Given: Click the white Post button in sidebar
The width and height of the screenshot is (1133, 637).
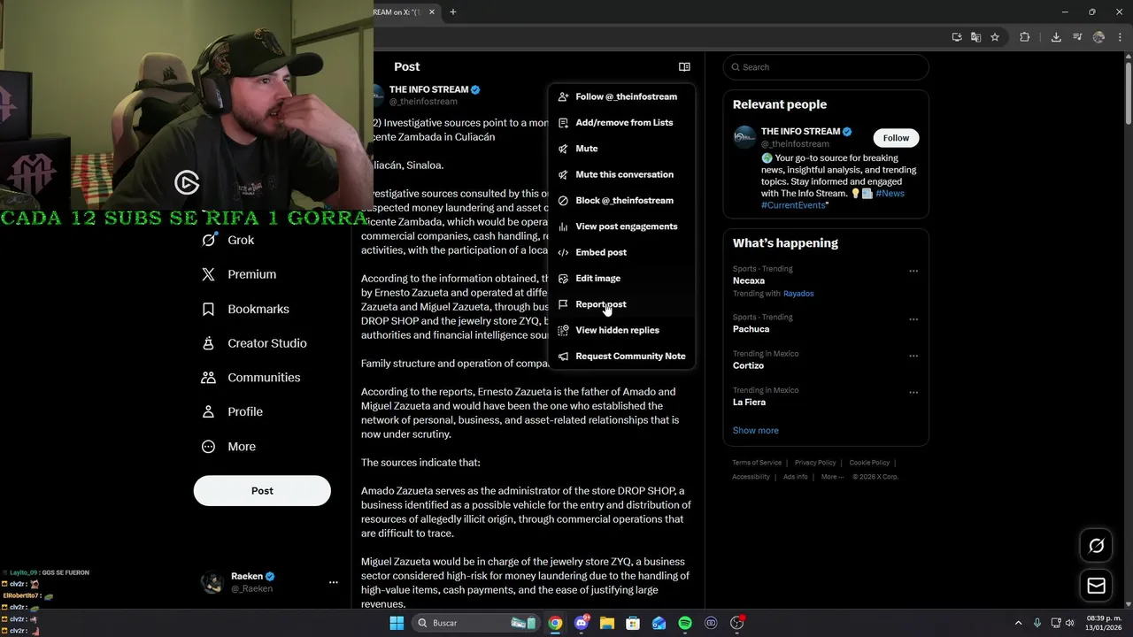Looking at the screenshot, I should pyautogui.click(x=262, y=490).
